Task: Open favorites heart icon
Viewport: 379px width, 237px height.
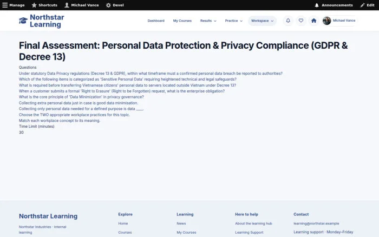Action: pyautogui.click(x=301, y=21)
